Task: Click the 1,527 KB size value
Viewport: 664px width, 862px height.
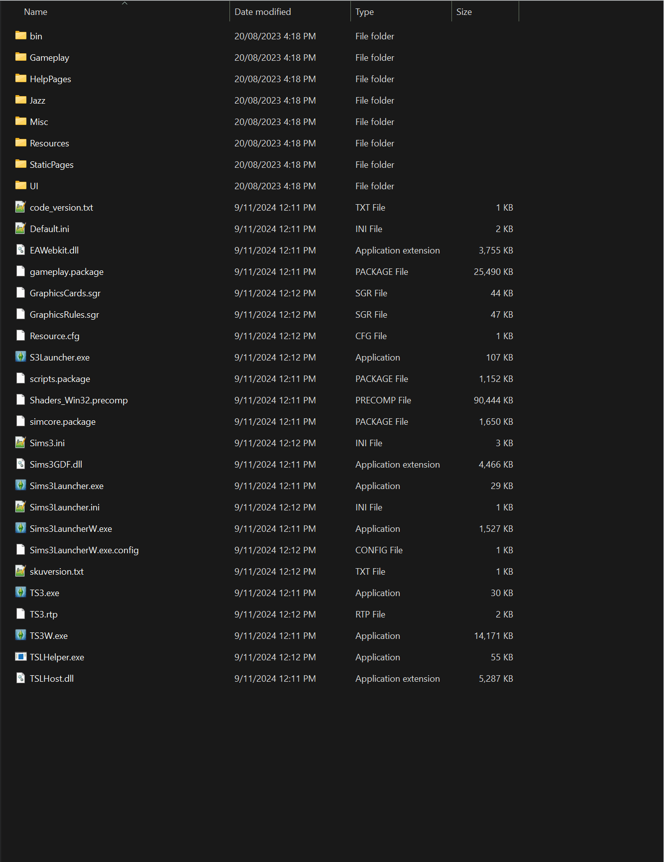Action: (x=496, y=529)
